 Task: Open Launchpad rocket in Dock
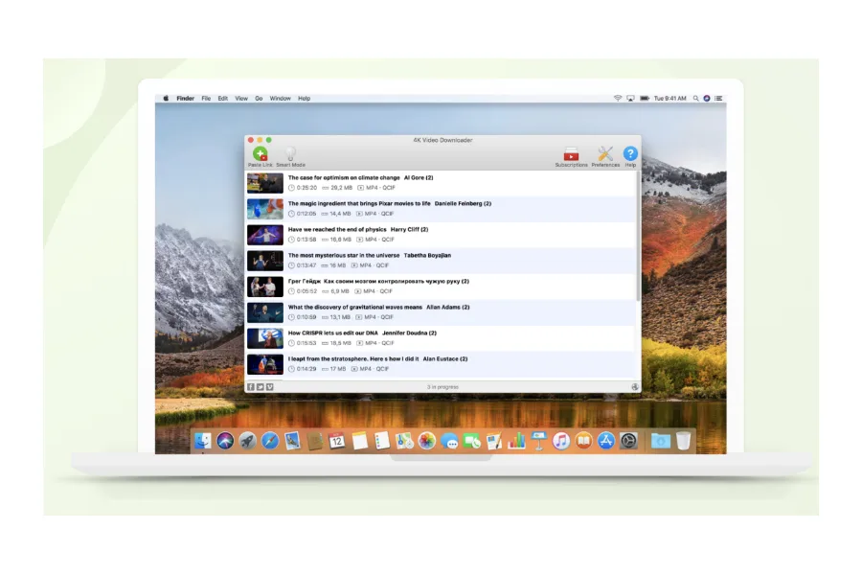(x=247, y=441)
